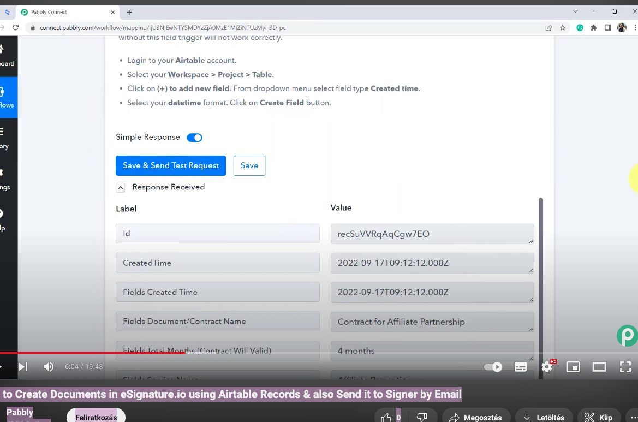The width and height of the screenshot is (638, 422).
Task: Click Contract for Affiliate Partnership value field
Action: [432, 322]
